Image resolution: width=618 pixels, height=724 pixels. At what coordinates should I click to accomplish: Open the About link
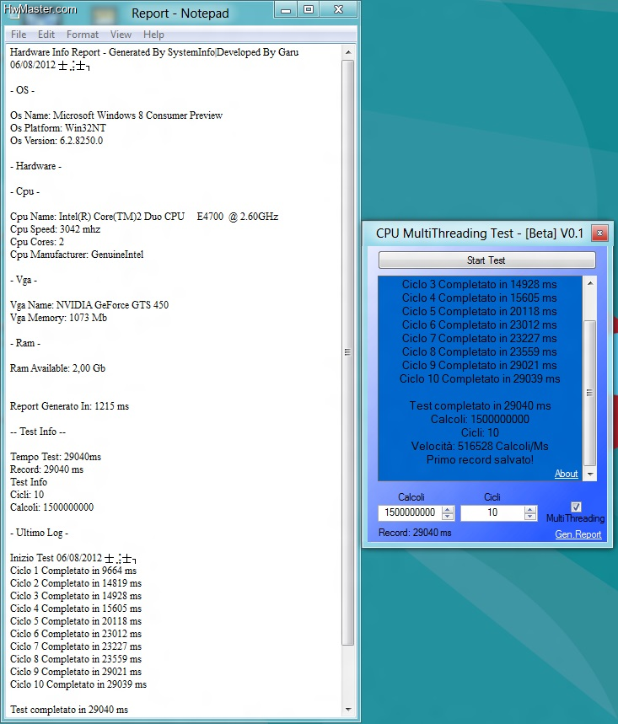click(x=566, y=474)
